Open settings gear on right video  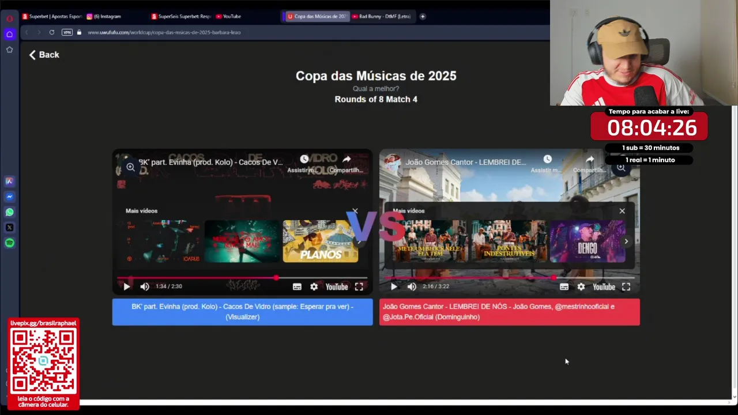(x=581, y=286)
